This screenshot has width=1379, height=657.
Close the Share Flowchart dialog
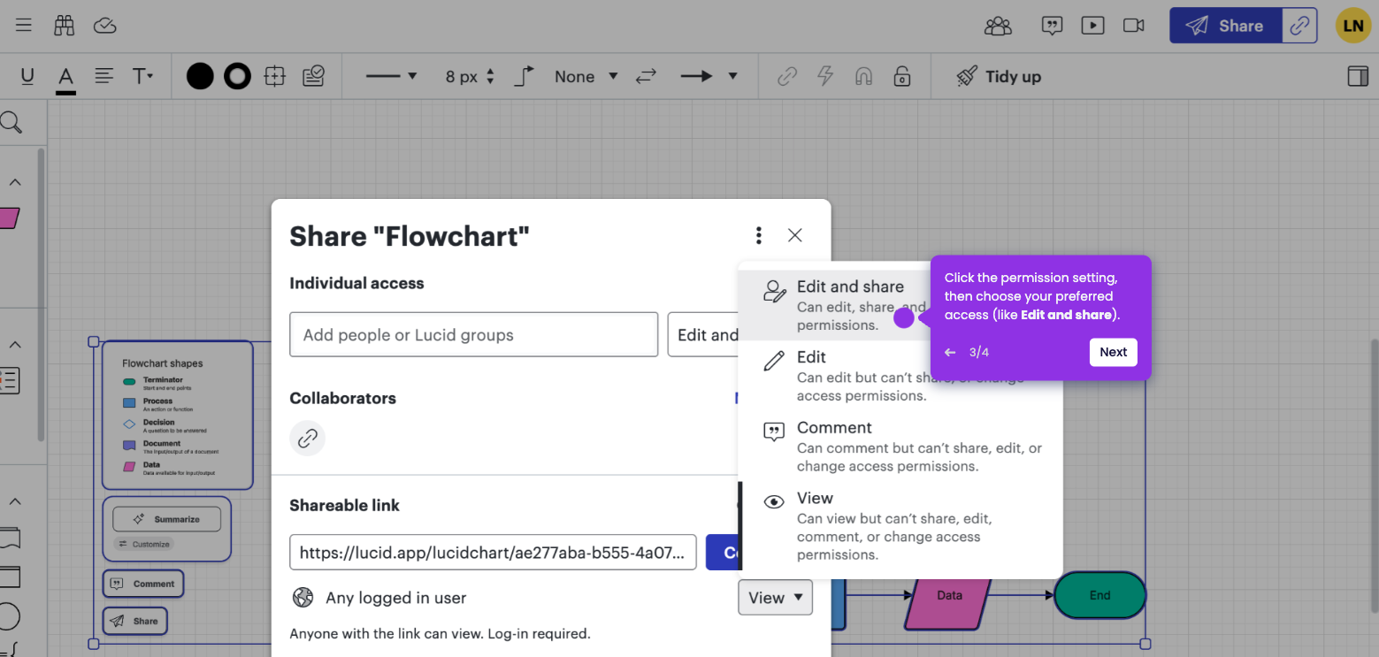coord(794,235)
